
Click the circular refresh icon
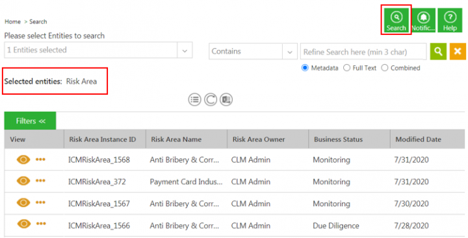tap(211, 99)
